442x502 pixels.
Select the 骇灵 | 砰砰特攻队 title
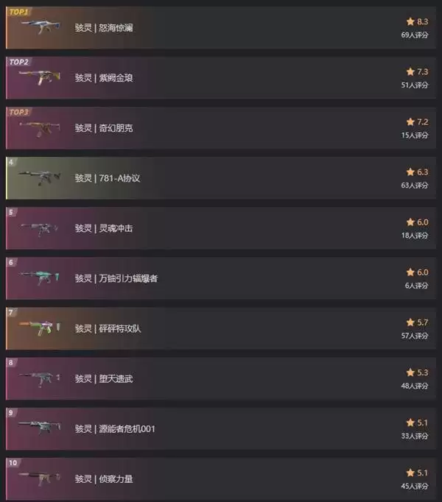coord(108,328)
